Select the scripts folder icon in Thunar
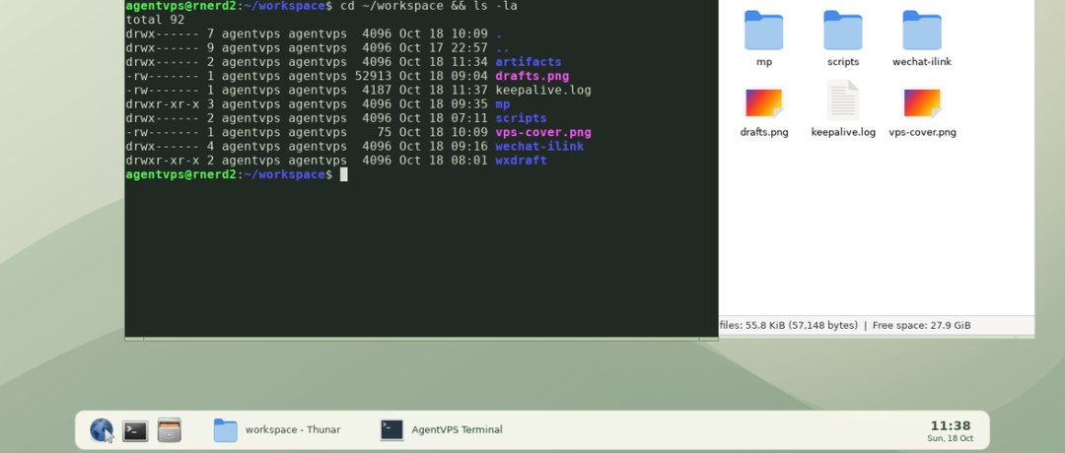Screen dimensions: 1065x453 coord(843,31)
